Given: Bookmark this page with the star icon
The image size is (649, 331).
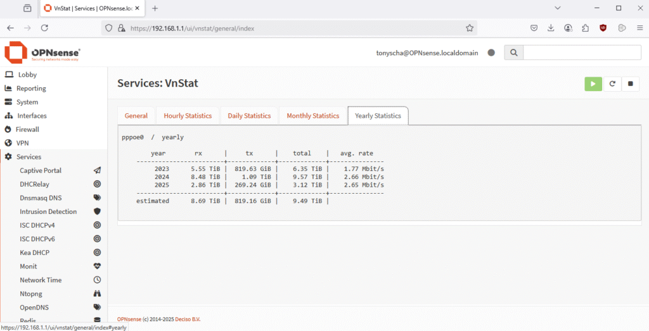Looking at the screenshot, I should coord(470,28).
